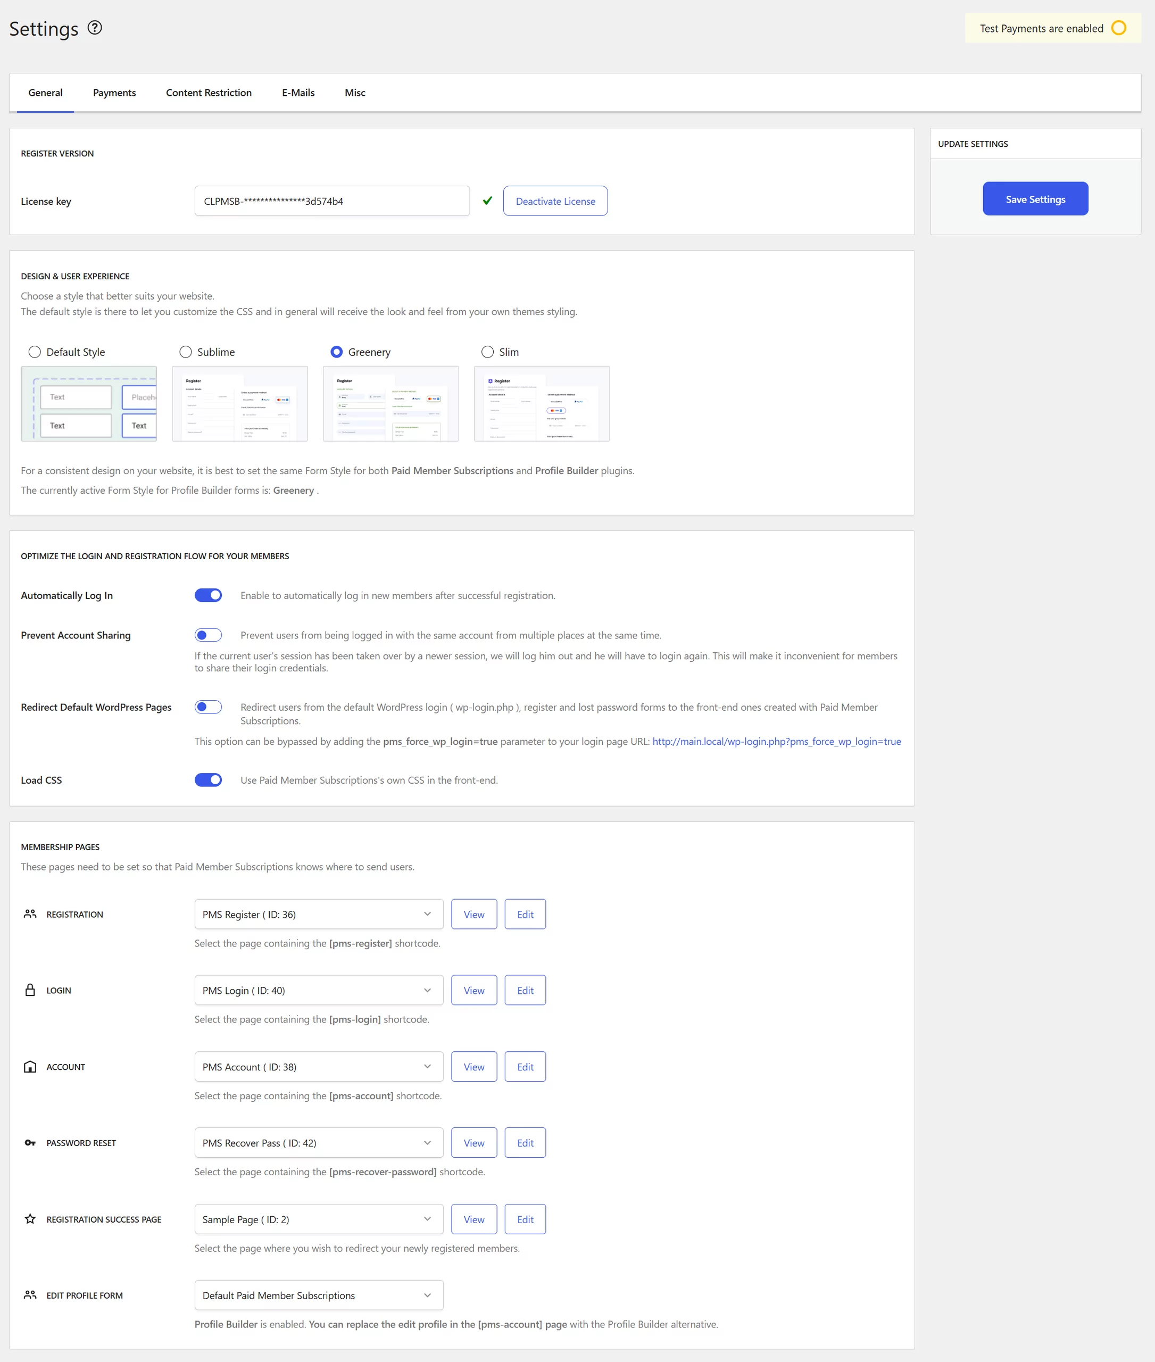
Task: Click the Login padlock icon
Action: click(30, 990)
